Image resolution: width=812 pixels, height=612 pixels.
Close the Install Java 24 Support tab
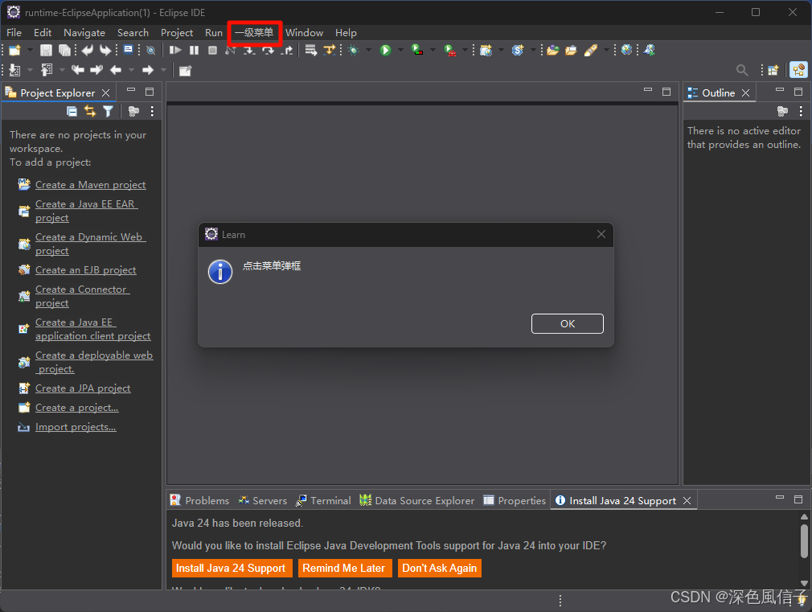[x=687, y=500]
